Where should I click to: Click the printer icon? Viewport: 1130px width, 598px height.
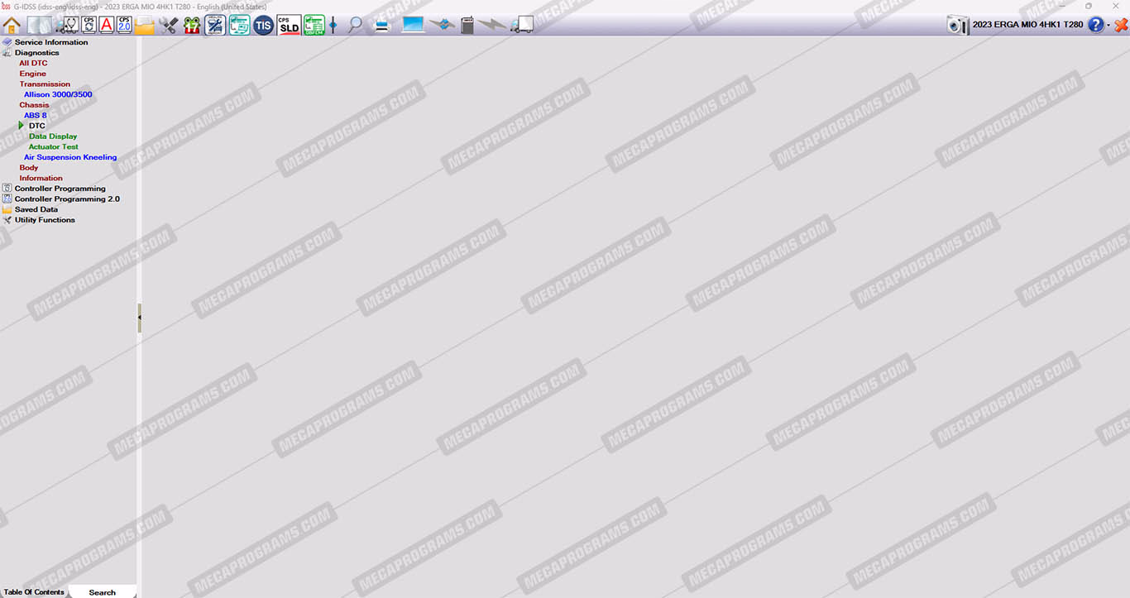click(x=382, y=25)
